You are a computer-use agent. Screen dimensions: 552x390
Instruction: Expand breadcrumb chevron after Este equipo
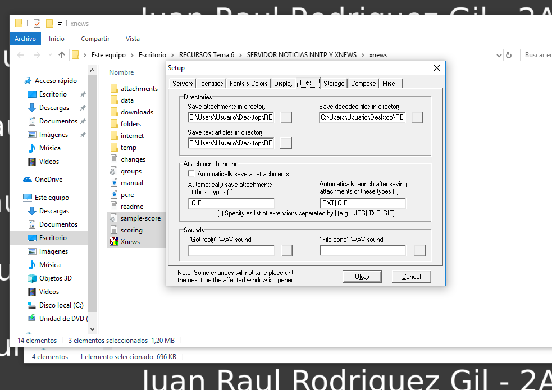pyautogui.click(x=132, y=55)
